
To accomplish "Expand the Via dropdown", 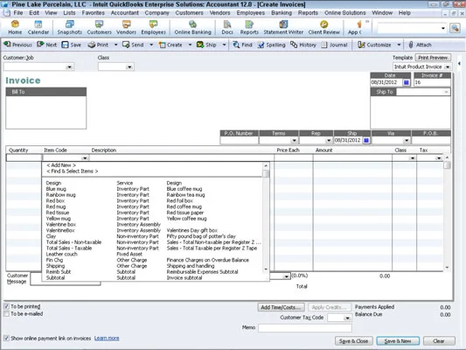I will tap(407, 140).
